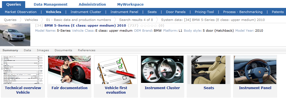Open Market Observation in the navigation bar

coord(21,12)
